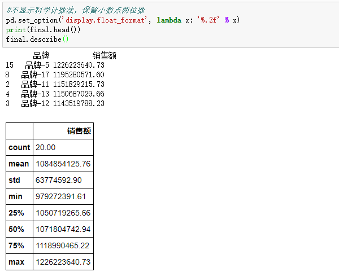339x272 pixels.
Task: Click the 品牌-13 entry
Action: pyautogui.click(x=35, y=94)
